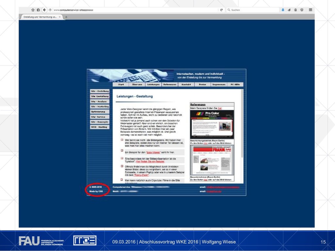Follow the Hier finden Sie ein Beispiel link
335x251 pixels.
150,161
